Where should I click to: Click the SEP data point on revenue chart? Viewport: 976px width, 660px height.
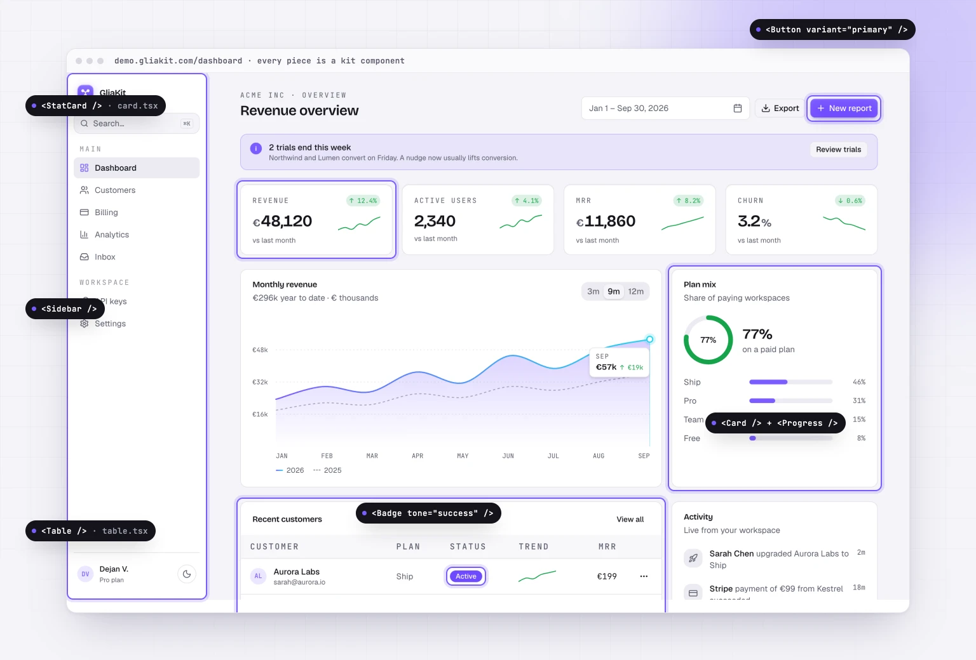coord(649,340)
